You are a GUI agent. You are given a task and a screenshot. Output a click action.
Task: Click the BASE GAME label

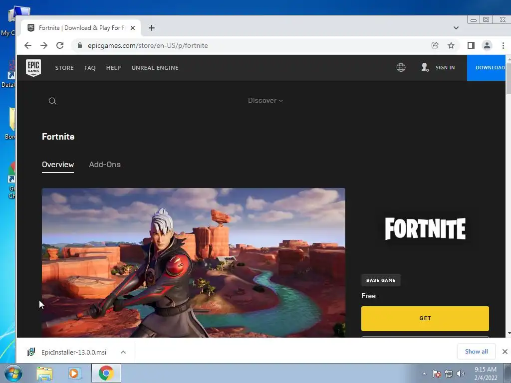coord(381,280)
